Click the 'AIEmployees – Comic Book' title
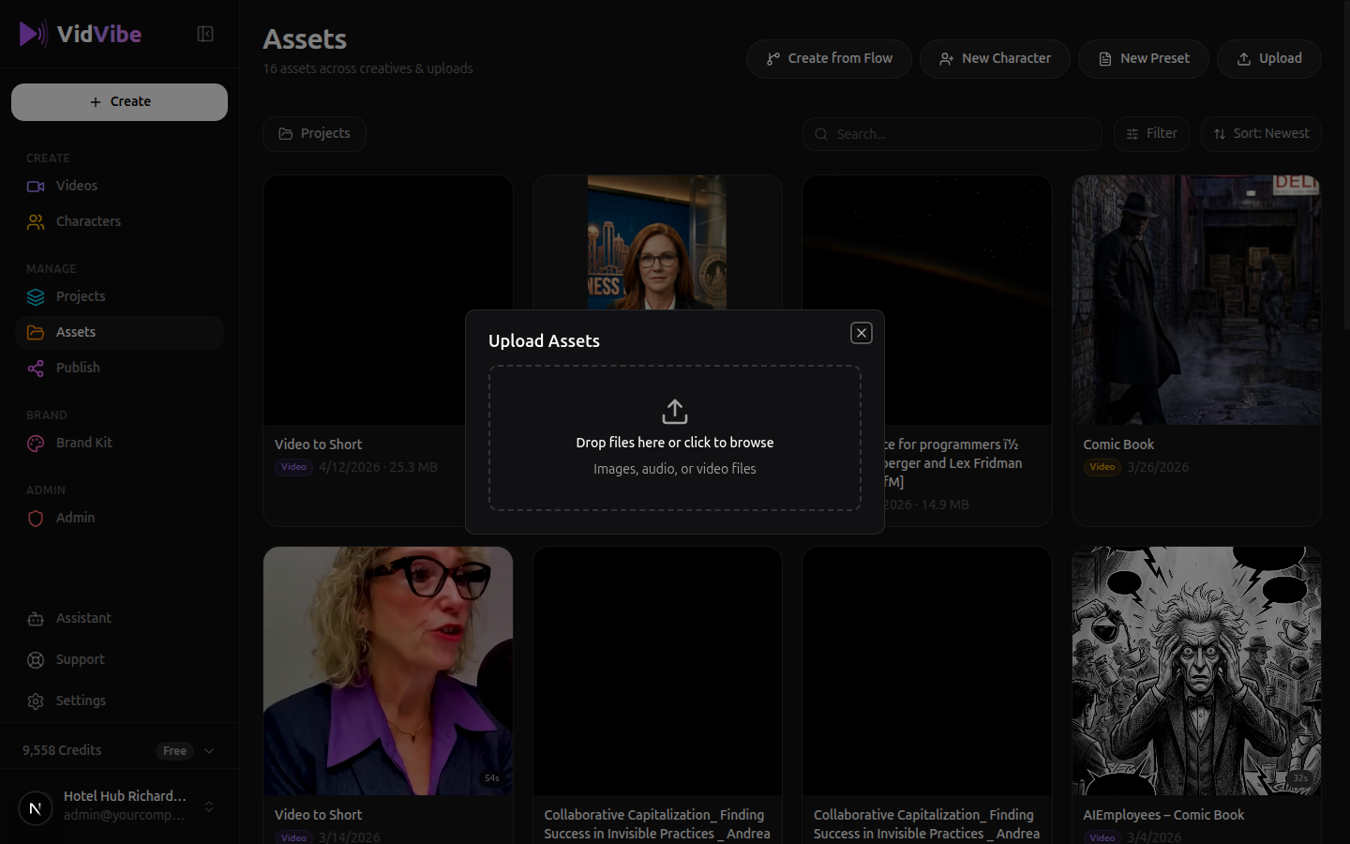This screenshot has height=844, width=1350. pos(1163,815)
